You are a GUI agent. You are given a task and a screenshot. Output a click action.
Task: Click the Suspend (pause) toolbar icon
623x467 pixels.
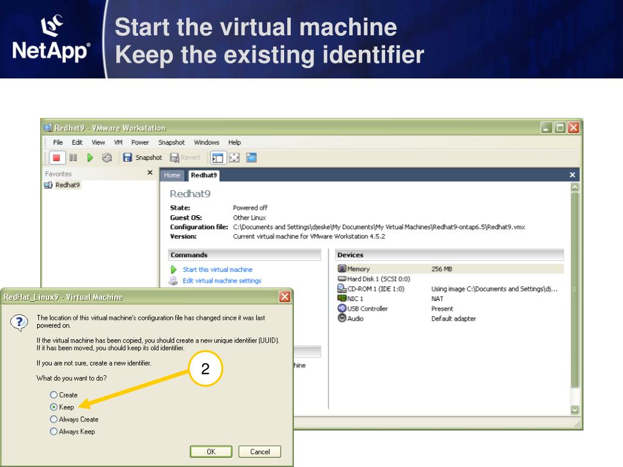[73, 157]
